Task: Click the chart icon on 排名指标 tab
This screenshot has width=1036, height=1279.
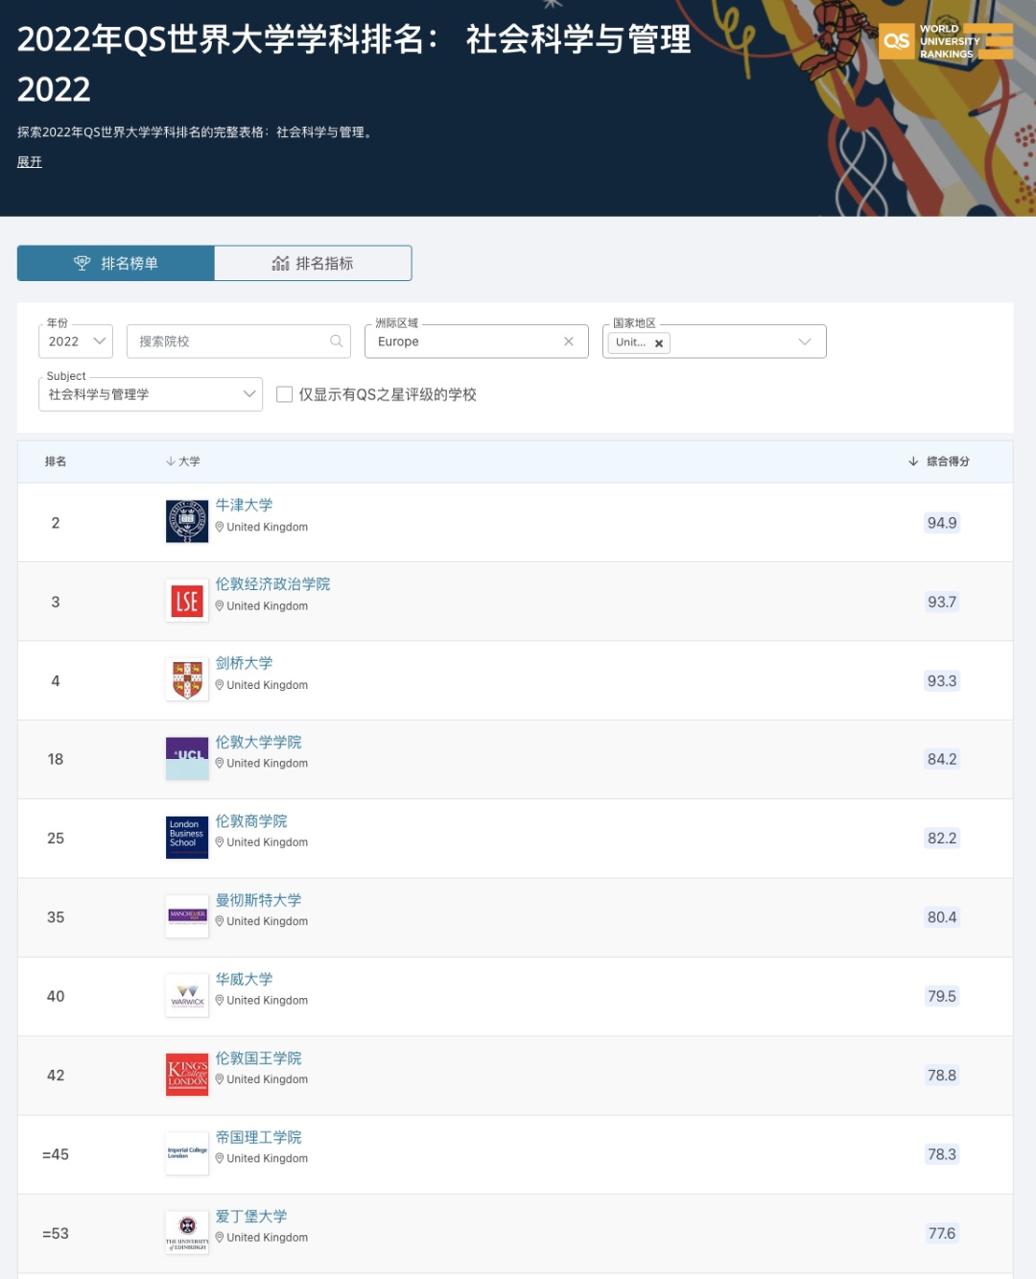Action: 280,263
